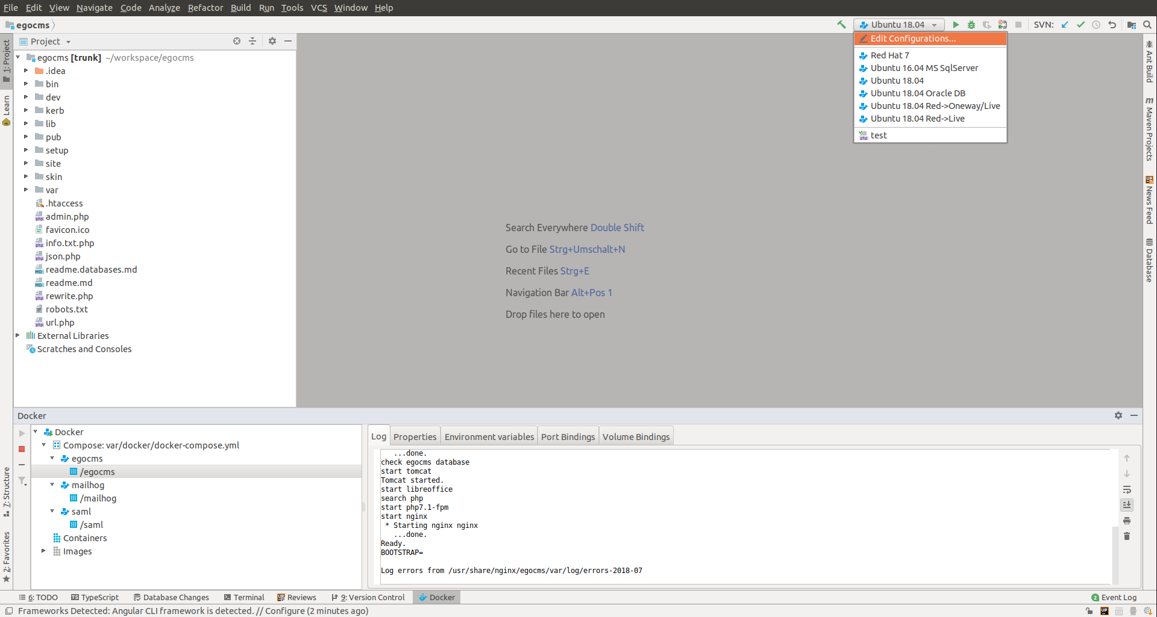This screenshot has width=1157, height=617.
Task: Choose Ubuntu 16.04 MS SqlServer configuration
Action: 930,68
